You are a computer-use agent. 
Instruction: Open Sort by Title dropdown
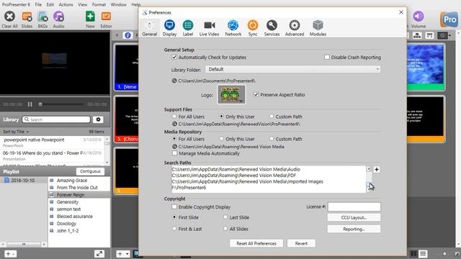16,132
